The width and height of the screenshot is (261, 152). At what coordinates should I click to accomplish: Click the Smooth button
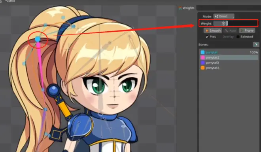(x=213, y=30)
